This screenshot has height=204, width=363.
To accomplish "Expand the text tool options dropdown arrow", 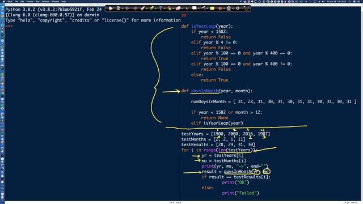I will tap(164, 8).
